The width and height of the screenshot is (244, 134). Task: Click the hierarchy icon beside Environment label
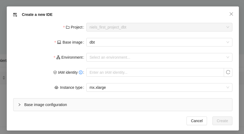click(58, 57)
